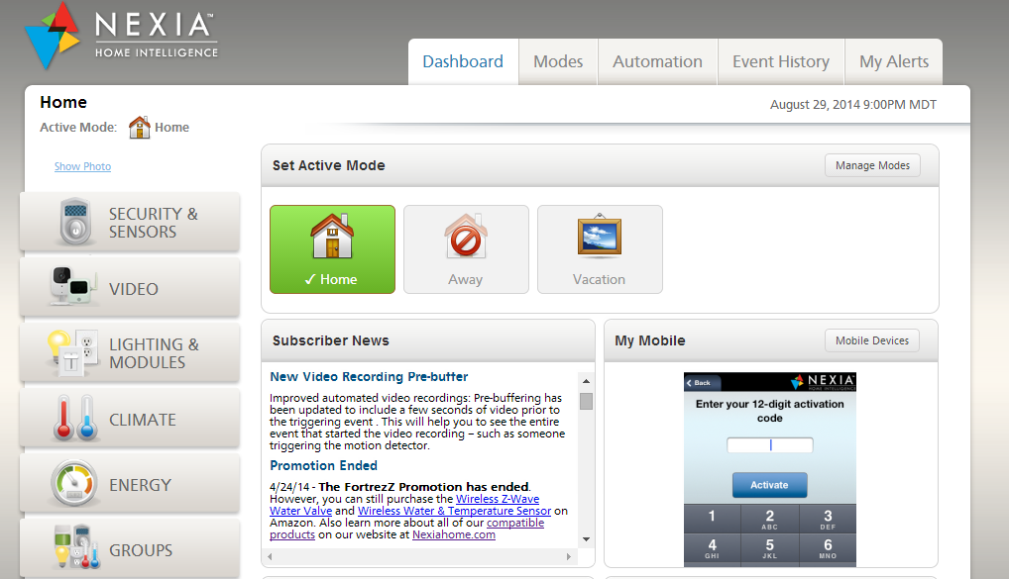The height and width of the screenshot is (579, 1009).
Task: Open the Mobile Devices button
Action: pos(872,340)
